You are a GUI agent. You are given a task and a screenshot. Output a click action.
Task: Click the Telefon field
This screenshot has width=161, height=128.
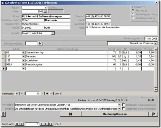coord(98,16)
